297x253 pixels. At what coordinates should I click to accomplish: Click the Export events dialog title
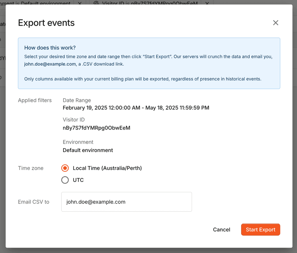click(x=47, y=23)
